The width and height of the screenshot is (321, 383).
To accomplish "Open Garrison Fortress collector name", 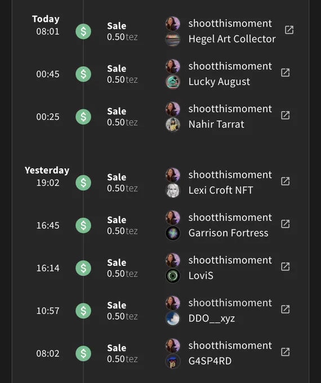I will (228, 233).
